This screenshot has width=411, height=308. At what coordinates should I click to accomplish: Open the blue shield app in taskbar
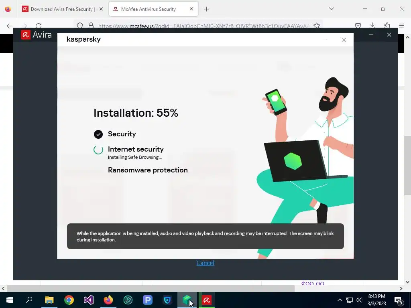coord(167,300)
